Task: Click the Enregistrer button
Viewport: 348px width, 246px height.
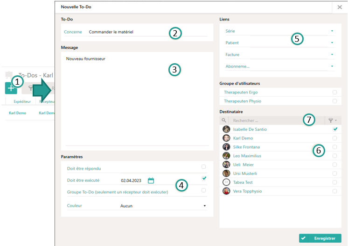Action: coord(320,238)
